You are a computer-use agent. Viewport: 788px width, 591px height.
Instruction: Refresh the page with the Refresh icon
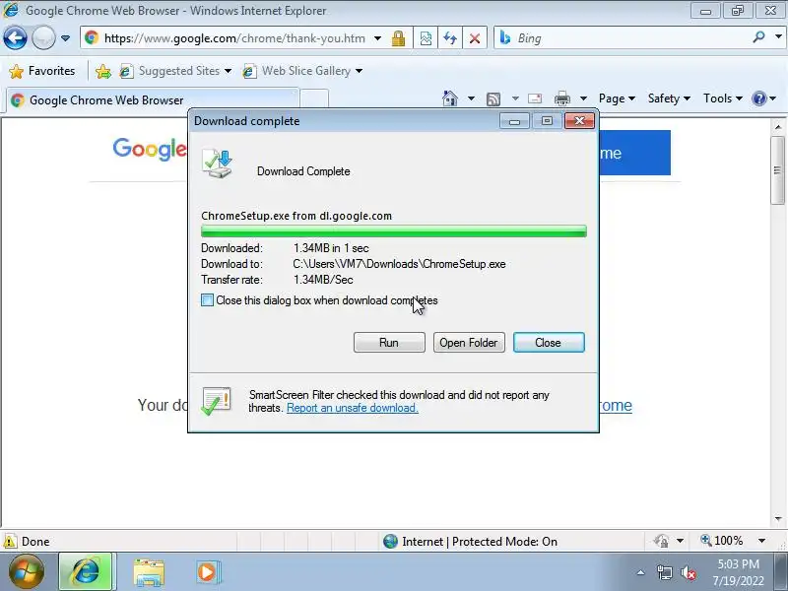pos(450,38)
